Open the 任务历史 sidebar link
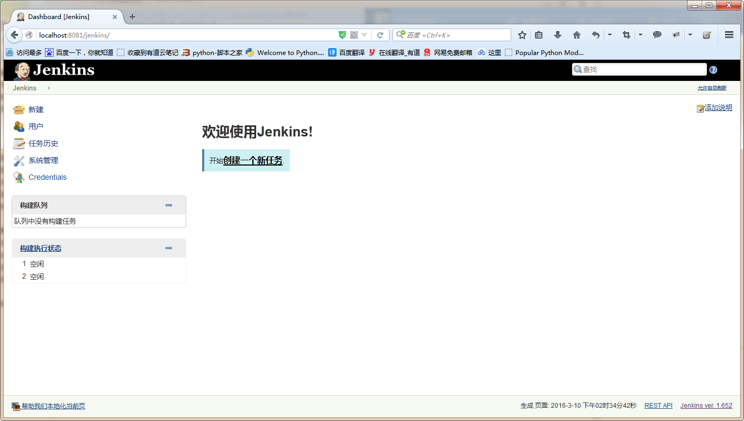Image resolution: width=744 pixels, height=421 pixels. pos(43,143)
